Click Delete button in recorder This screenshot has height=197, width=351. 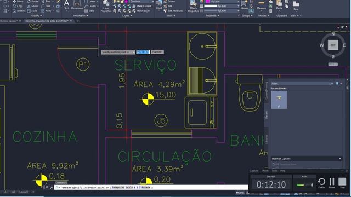click(321, 183)
